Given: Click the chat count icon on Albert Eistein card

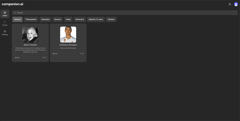Looking at the screenshot, I should 44,57.
